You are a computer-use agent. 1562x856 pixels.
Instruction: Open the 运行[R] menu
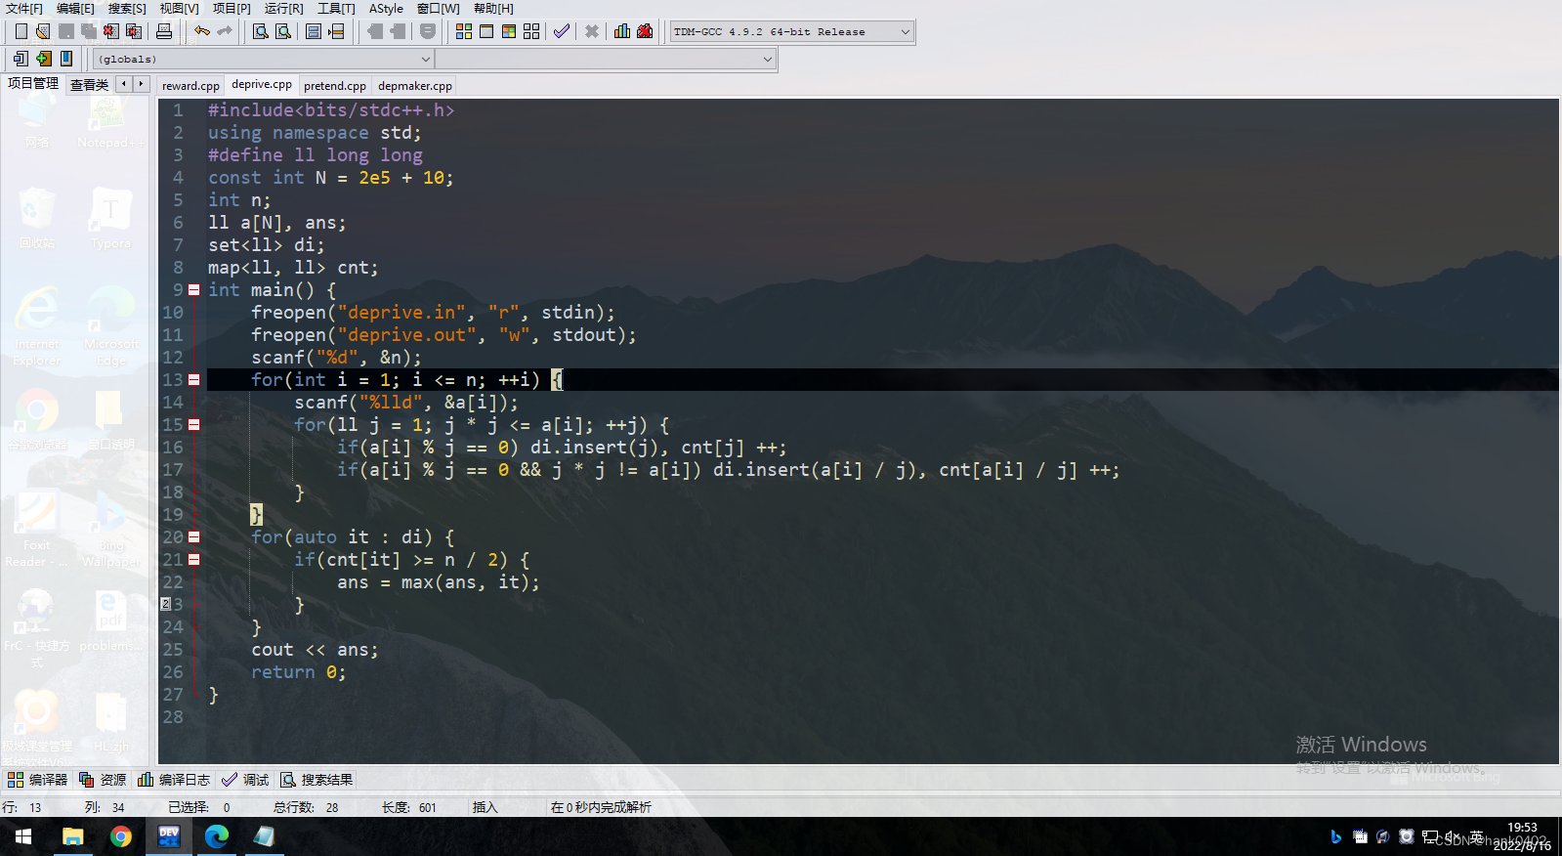coord(283,8)
